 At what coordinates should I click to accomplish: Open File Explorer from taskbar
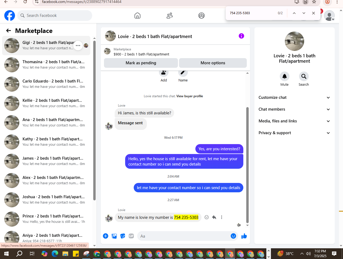[x=65, y=253]
